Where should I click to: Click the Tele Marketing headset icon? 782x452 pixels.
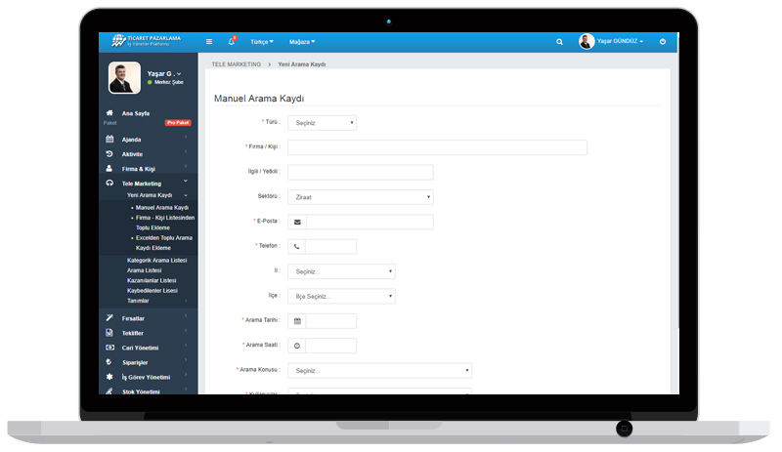(109, 183)
